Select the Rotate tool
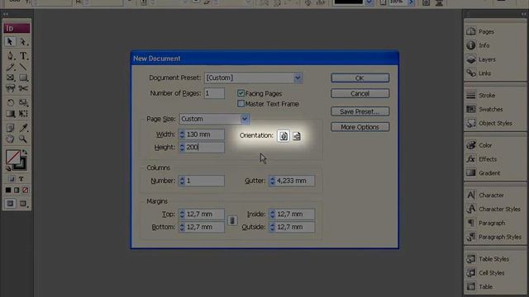Screen dimensions: 529x297 [x=10, y=102]
